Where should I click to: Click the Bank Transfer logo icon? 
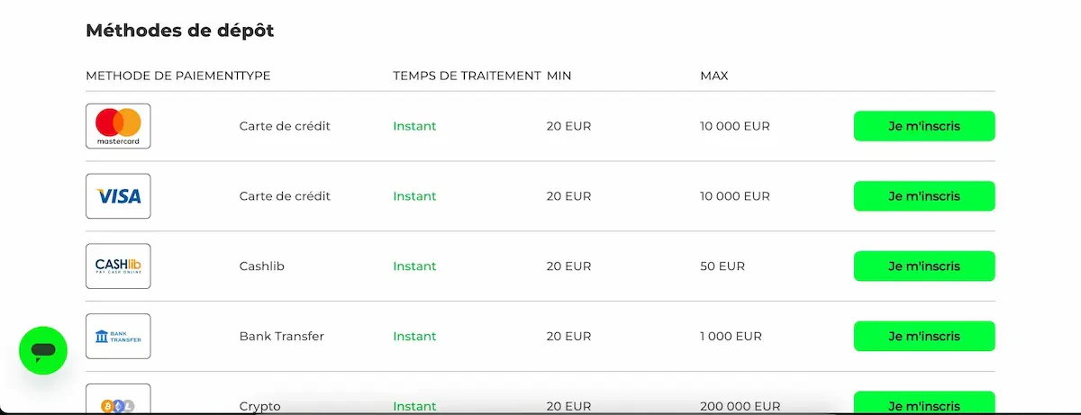click(118, 337)
